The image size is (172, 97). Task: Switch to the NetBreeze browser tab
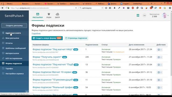[x=100, y=4]
